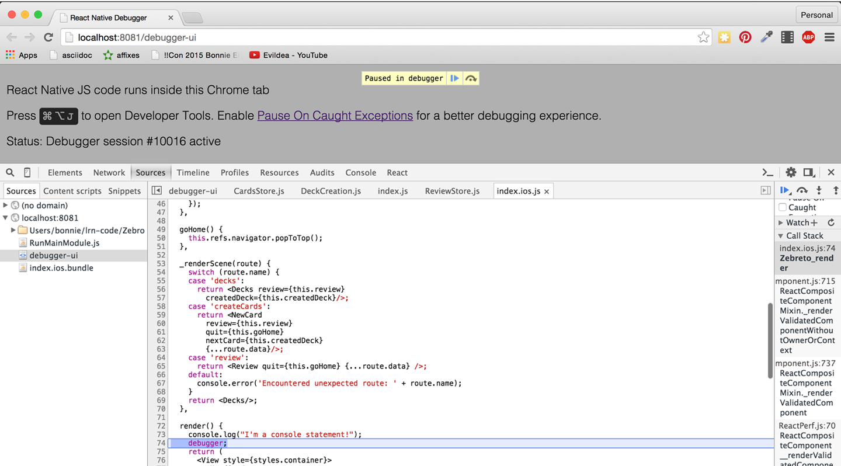Screen dimensions: 841x466
Task: Enable the Pause On Caught Exceptions checkbox
Action: [x=783, y=207]
